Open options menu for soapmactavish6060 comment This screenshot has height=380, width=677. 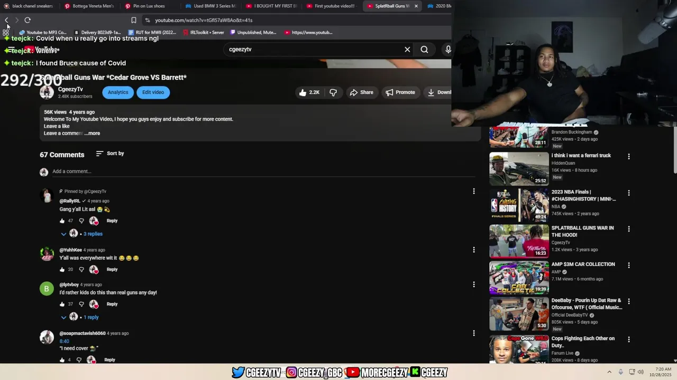click(x=474, y=333)
